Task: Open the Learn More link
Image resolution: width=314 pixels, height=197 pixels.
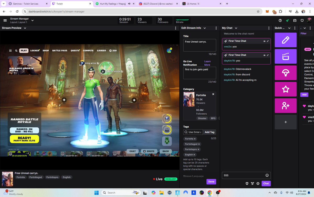Action: 207,63
